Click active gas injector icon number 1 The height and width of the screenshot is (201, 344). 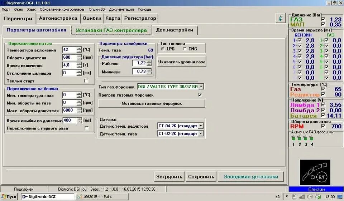[x=293, y=138]
